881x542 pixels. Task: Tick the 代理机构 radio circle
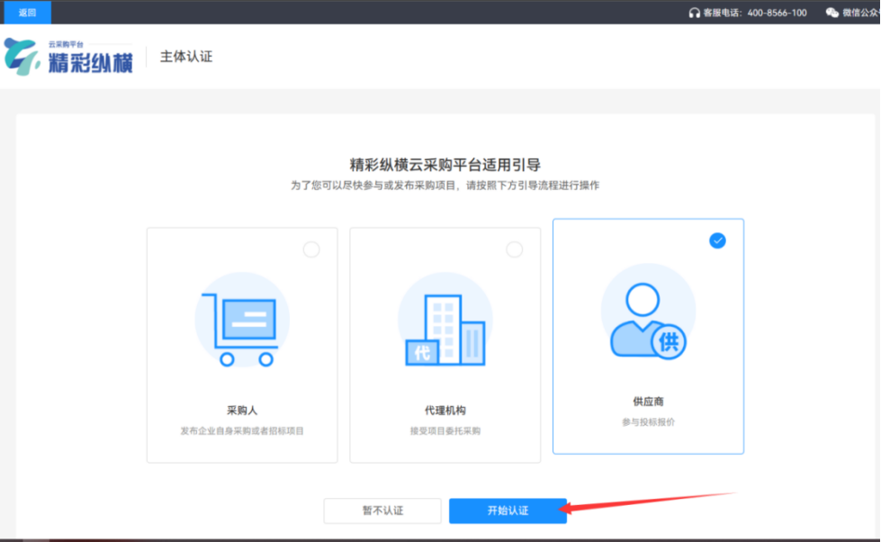click(x=514, y=249)
